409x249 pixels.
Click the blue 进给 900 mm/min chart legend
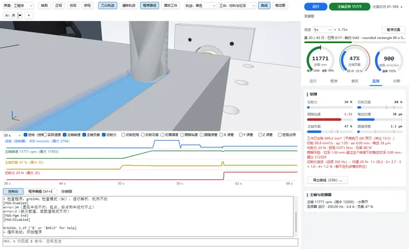coord(37,141)
